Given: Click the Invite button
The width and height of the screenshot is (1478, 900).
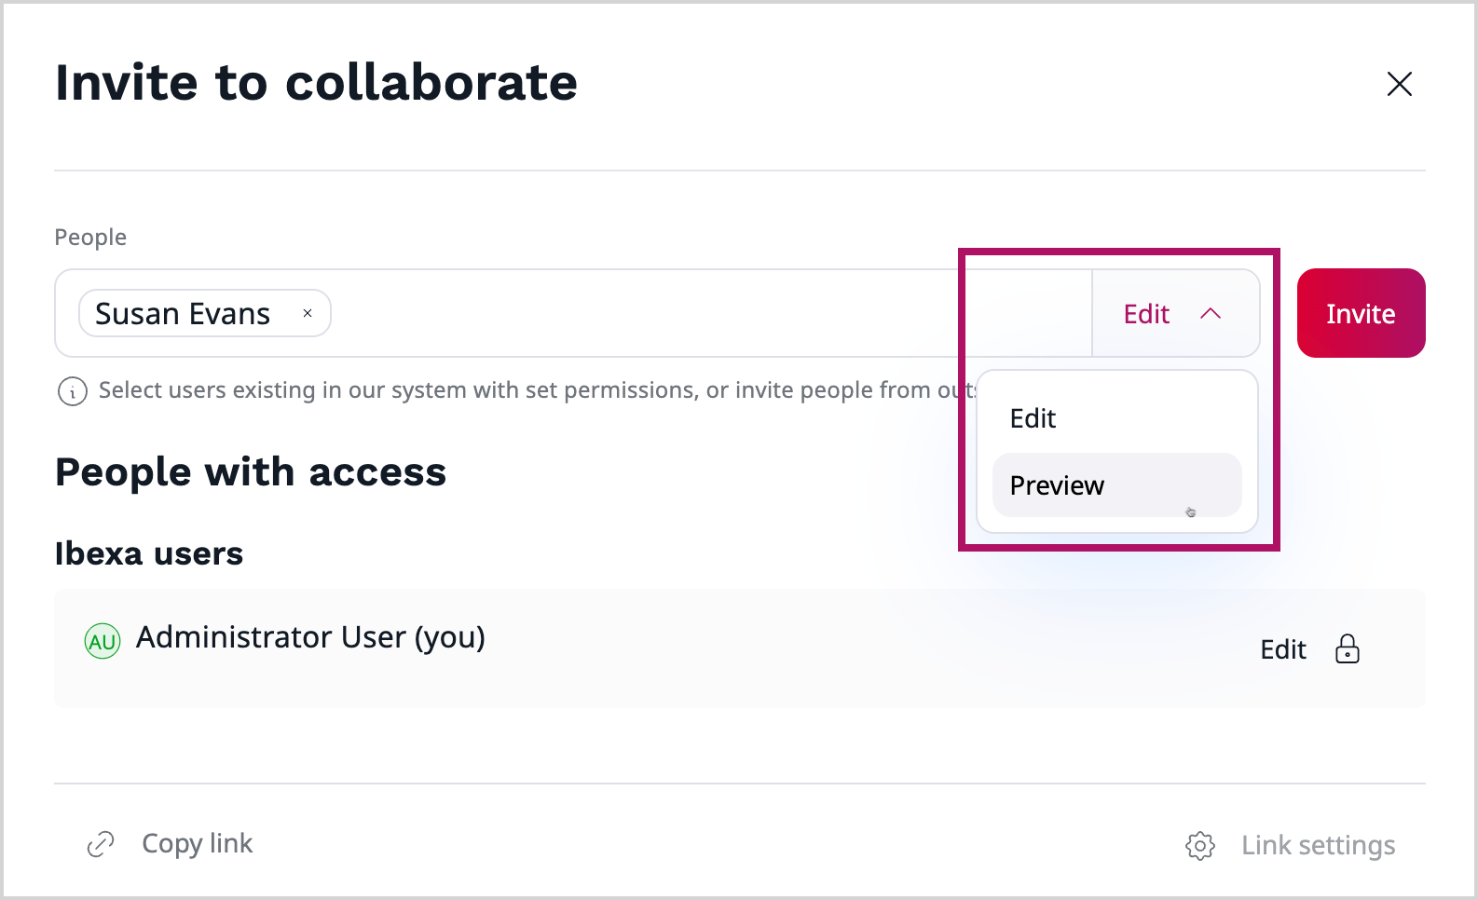Looking at the screenshot, I should (1361, 313).
